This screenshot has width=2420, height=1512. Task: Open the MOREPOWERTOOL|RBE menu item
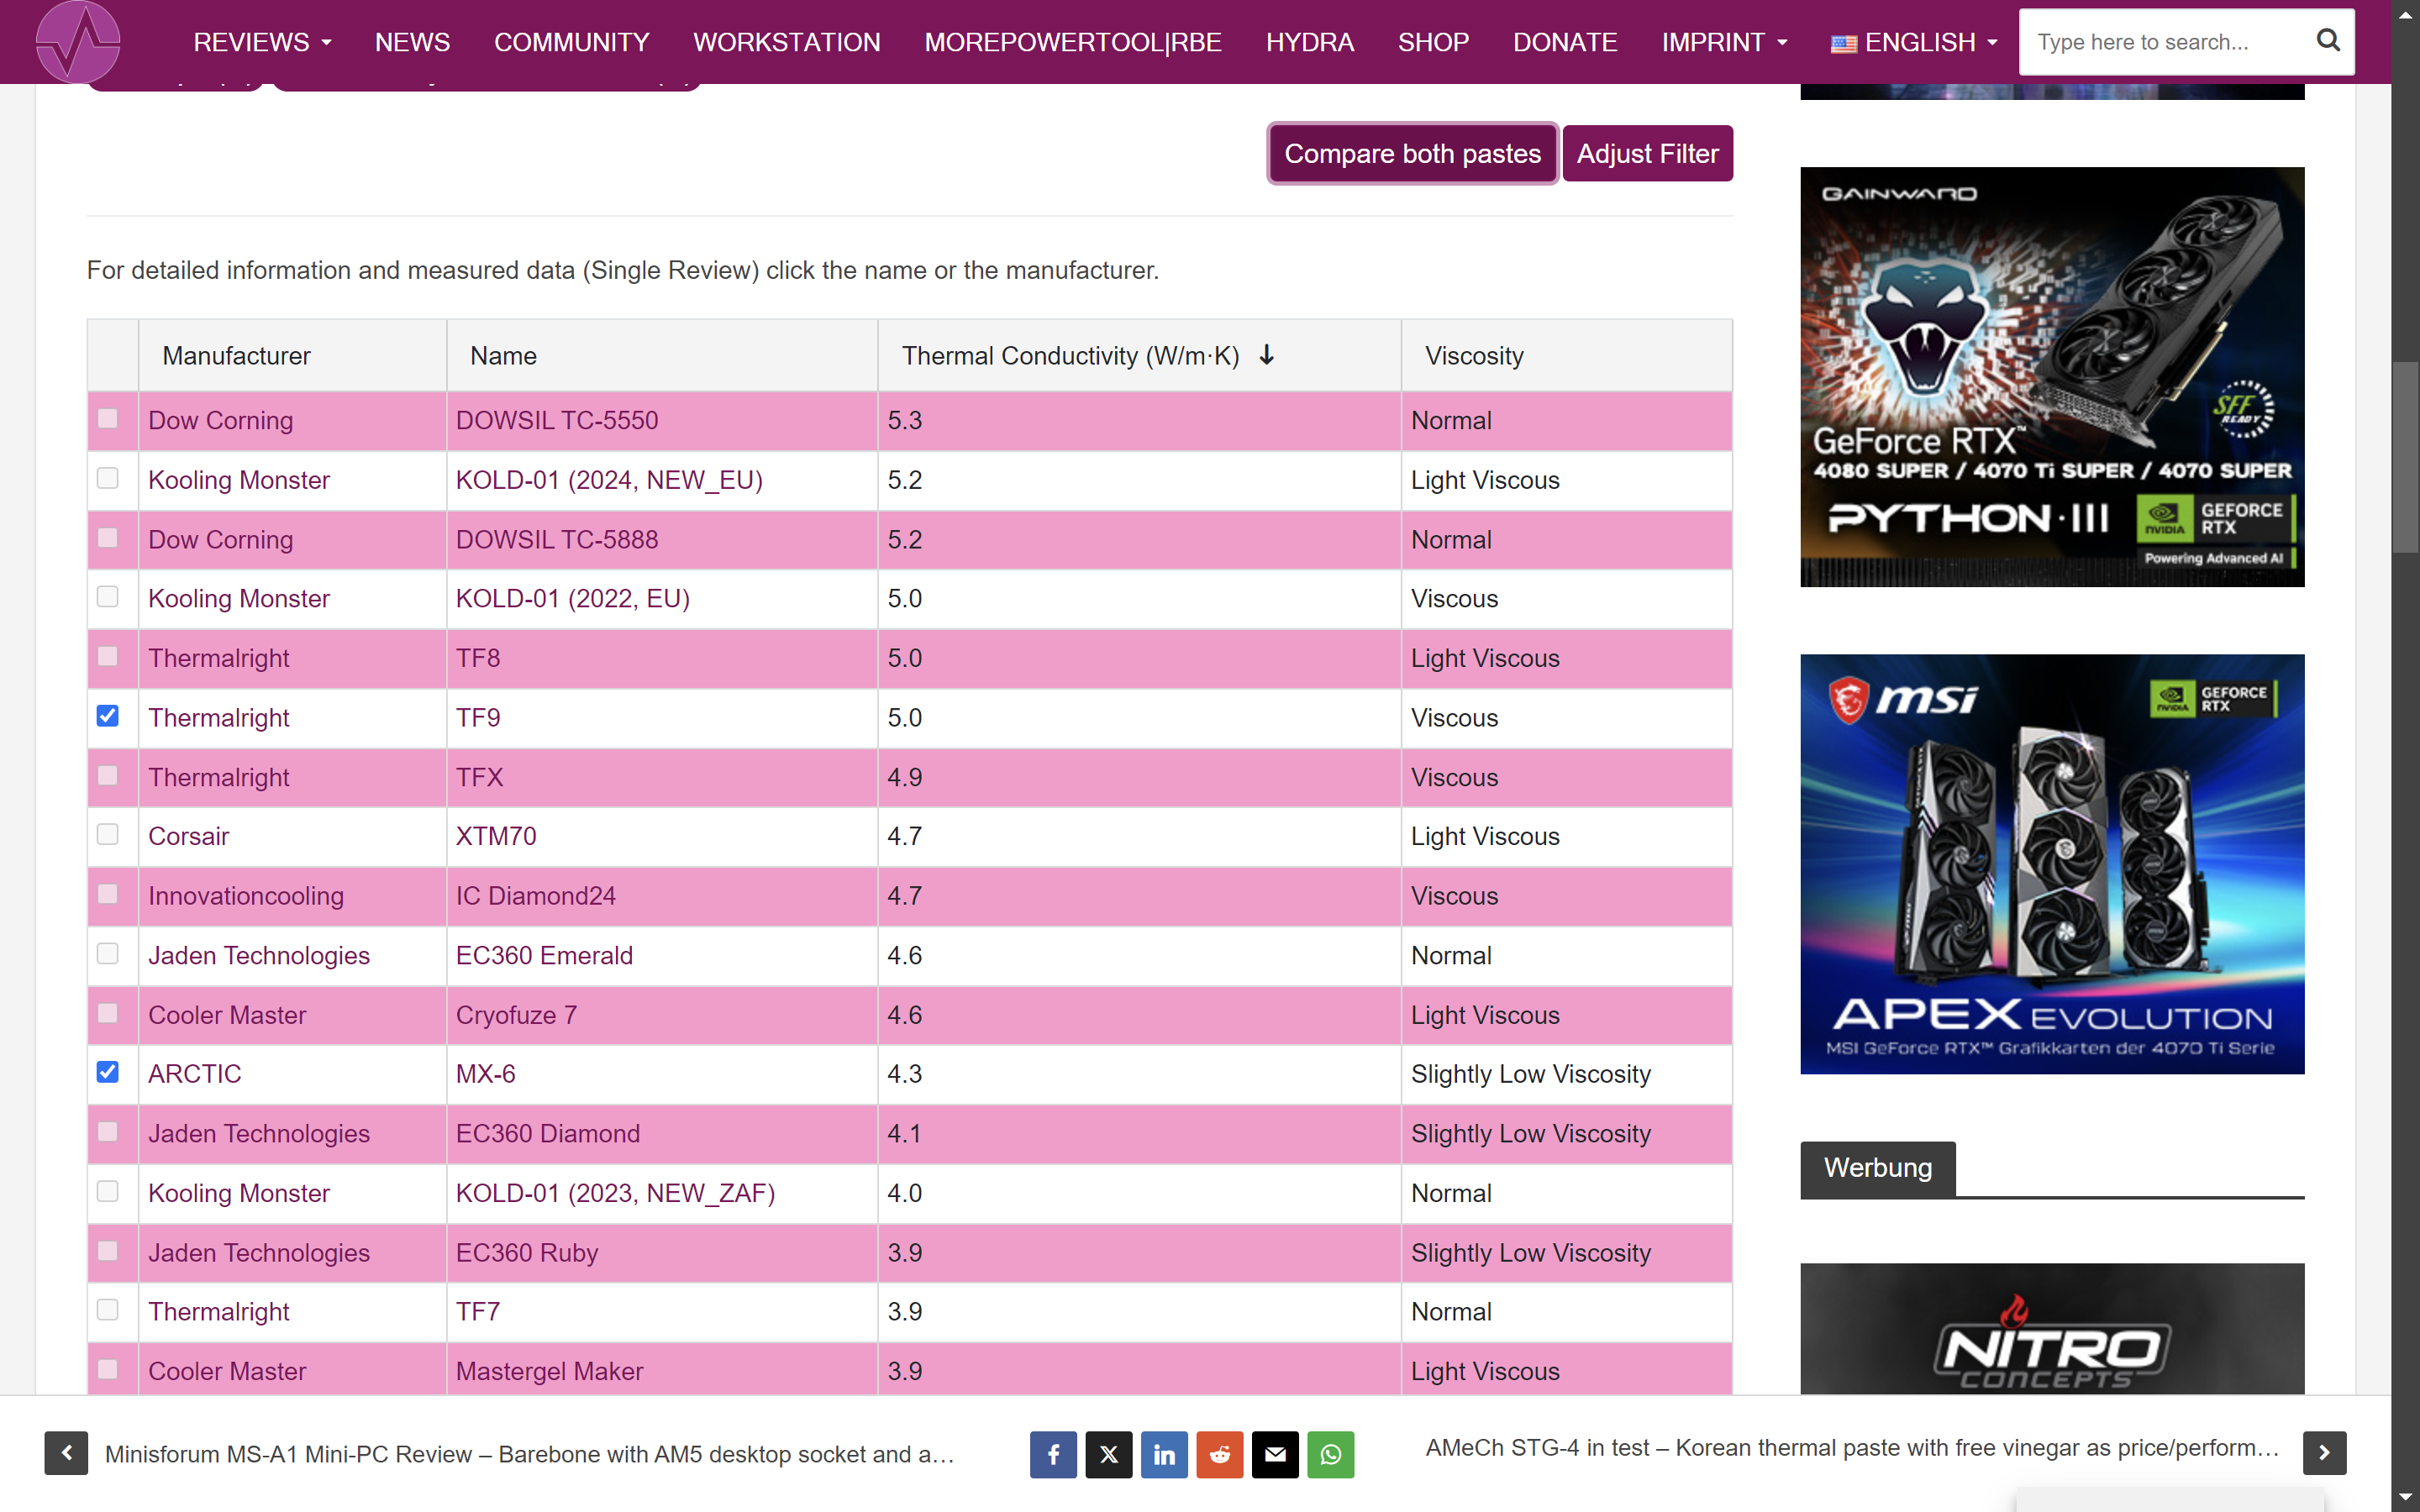point(1073,42)
